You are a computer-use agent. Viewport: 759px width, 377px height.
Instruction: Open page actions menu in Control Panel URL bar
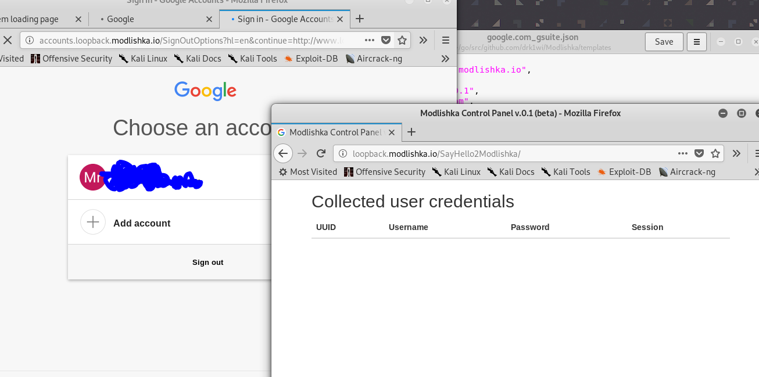(683, 153)
